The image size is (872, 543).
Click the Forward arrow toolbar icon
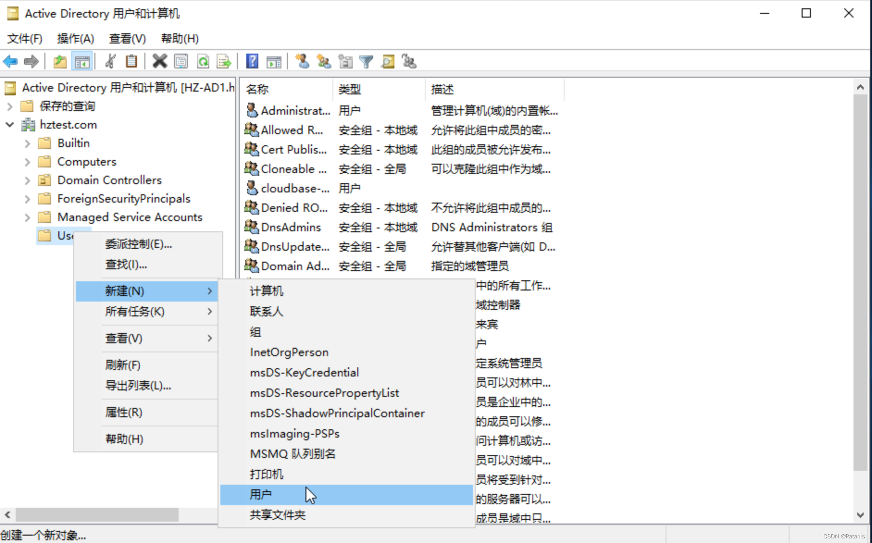[31, 61]
